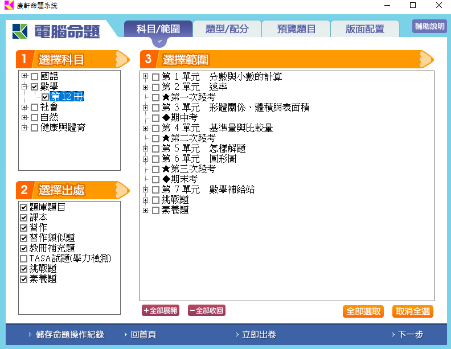Select the 第 12 冊 tree item
The image size is (451, 349).
click(x=67, y=97)
